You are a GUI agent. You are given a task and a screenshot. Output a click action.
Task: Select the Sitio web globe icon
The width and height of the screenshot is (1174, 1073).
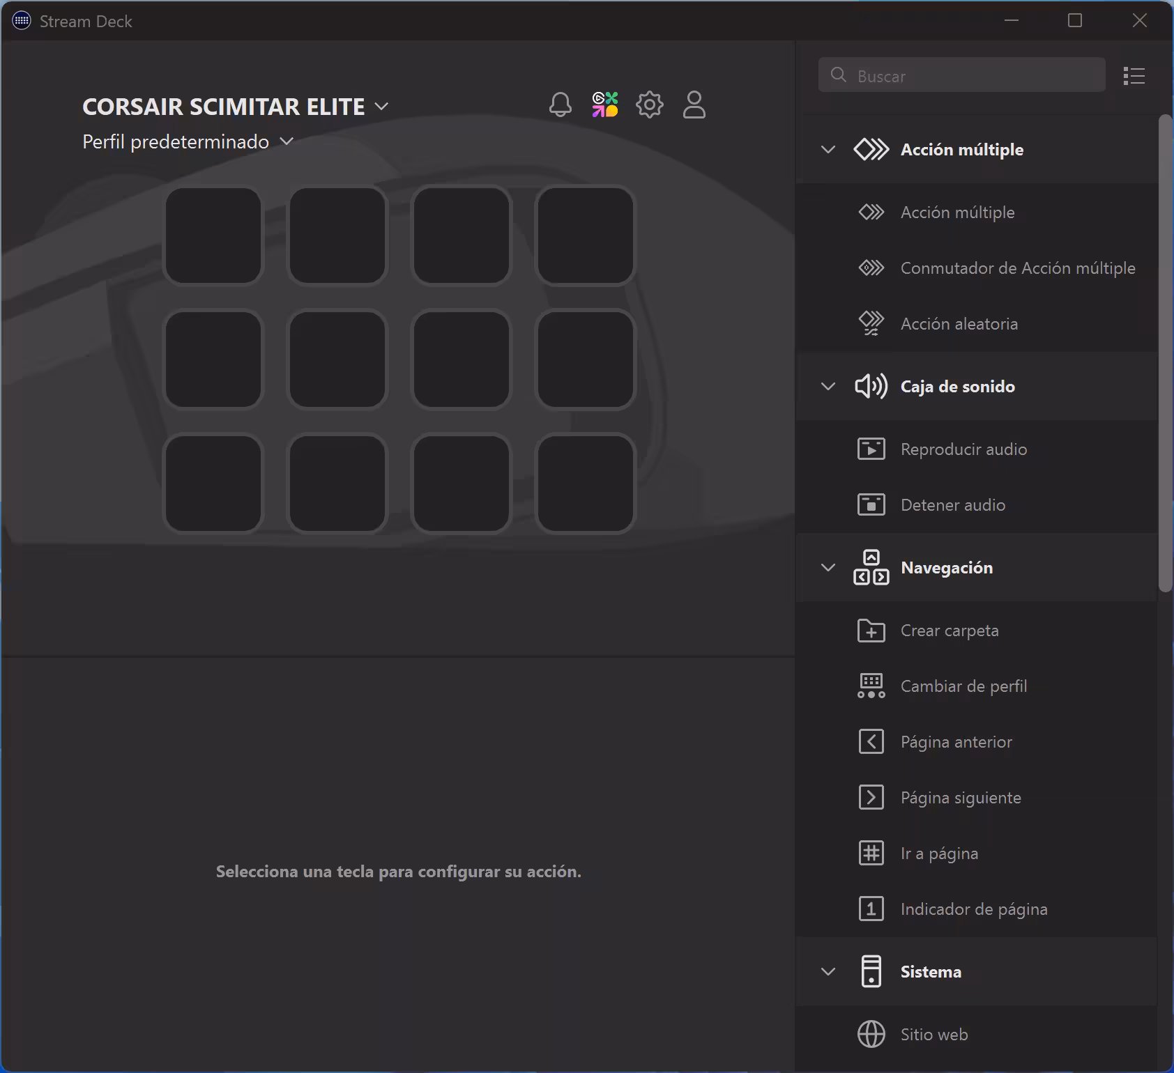coord(871,1034)
